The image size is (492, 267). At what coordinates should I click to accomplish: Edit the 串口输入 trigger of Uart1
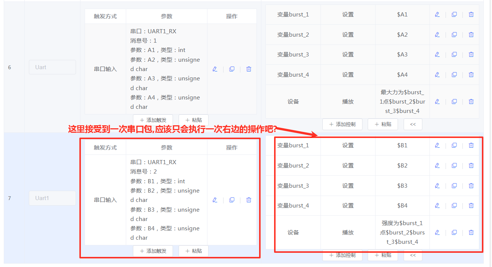point(215,200)
